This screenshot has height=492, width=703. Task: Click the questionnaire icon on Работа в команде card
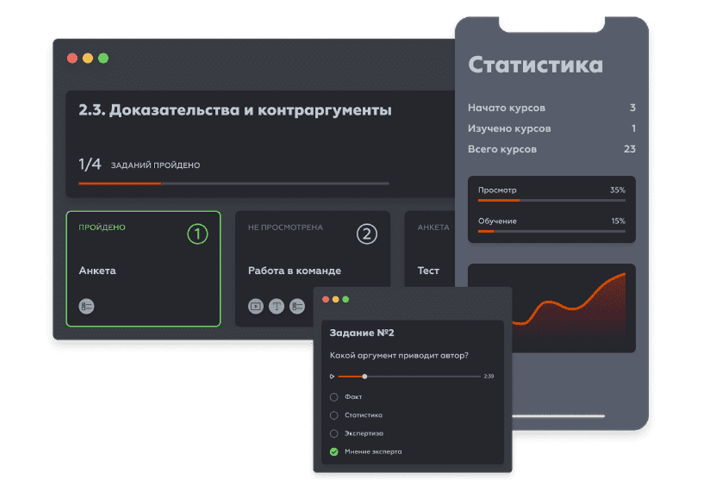coord(297,306)
